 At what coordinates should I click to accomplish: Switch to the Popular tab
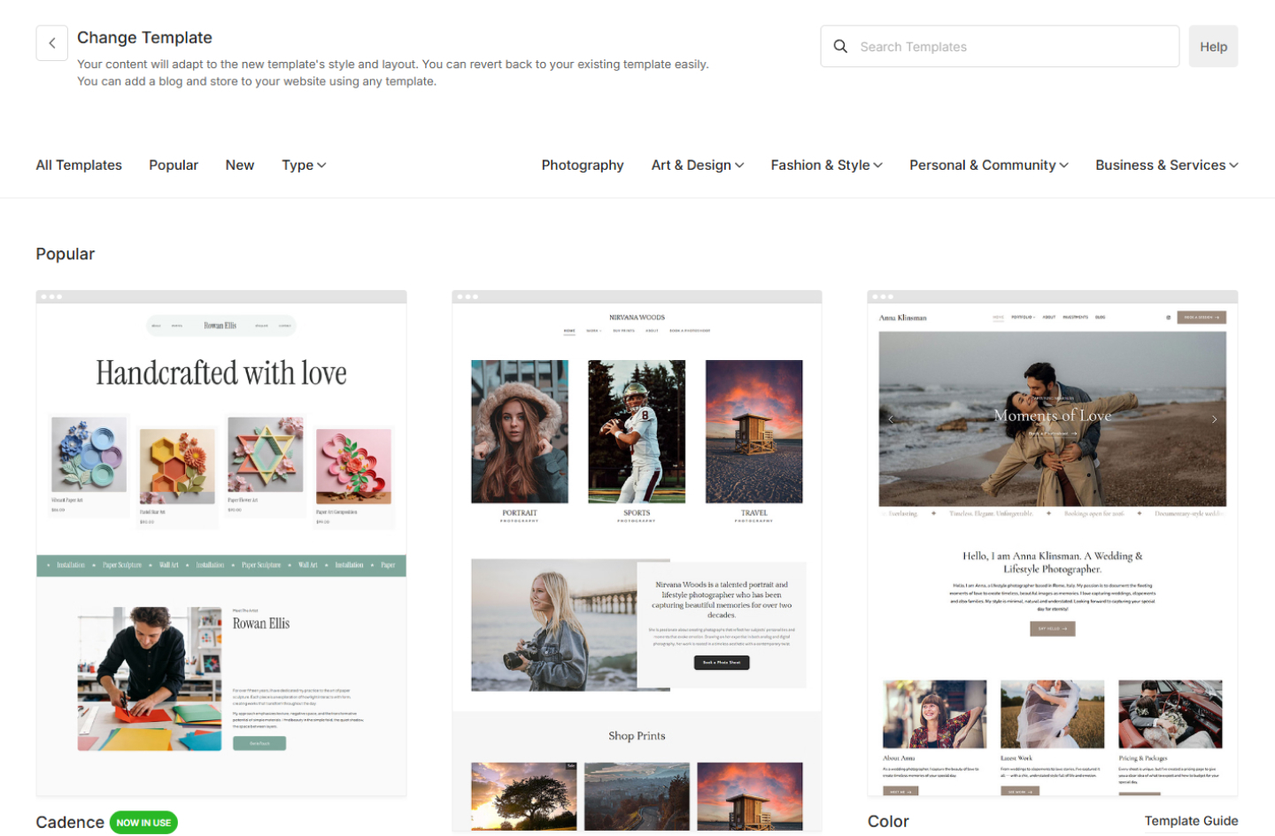pyautogui.click(x=174, y=165)
